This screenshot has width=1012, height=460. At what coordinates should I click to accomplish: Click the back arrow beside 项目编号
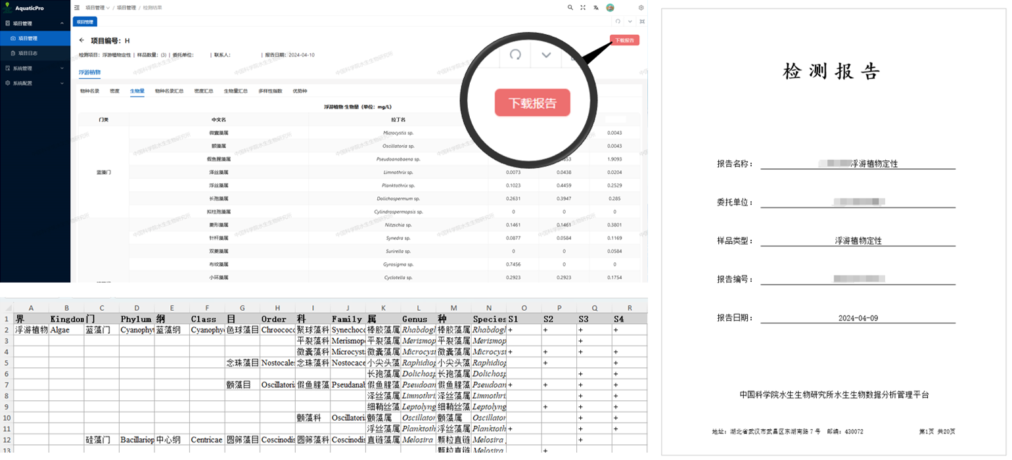[81, 40]
